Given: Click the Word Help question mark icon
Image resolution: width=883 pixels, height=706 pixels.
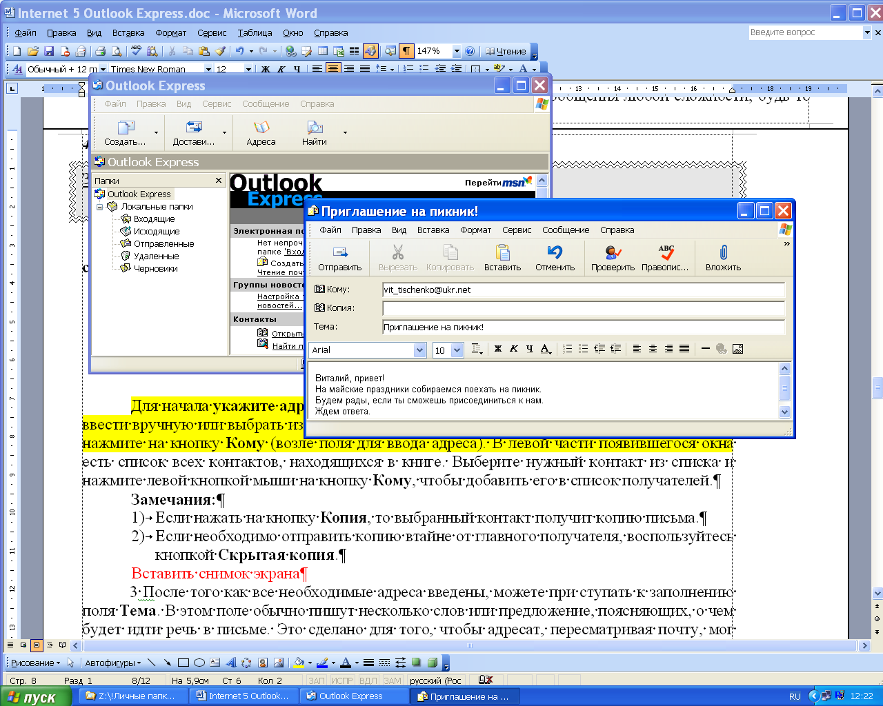Looking at the screenshot, I should click(x=470, y=51).
